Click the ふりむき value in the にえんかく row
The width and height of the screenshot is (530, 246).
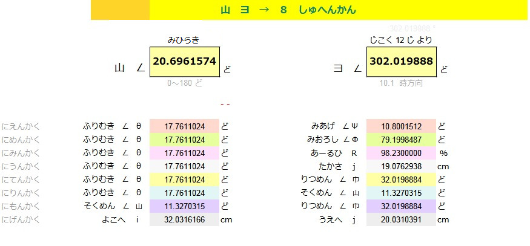point(184,126)
